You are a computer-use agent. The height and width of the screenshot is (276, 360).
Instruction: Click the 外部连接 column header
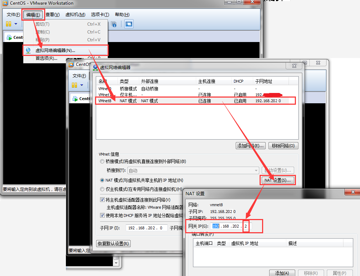(x=168, y=81)
